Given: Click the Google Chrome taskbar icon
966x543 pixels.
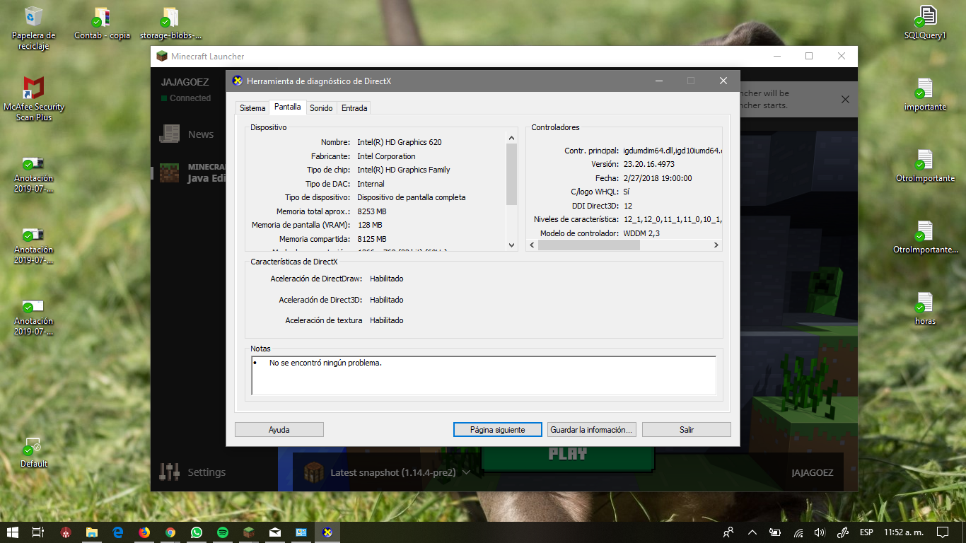Looking at the screenshot, I should (x=170, y=532).
